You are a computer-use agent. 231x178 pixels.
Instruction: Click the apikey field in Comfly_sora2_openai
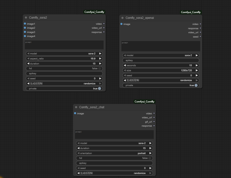coord(161,60)
